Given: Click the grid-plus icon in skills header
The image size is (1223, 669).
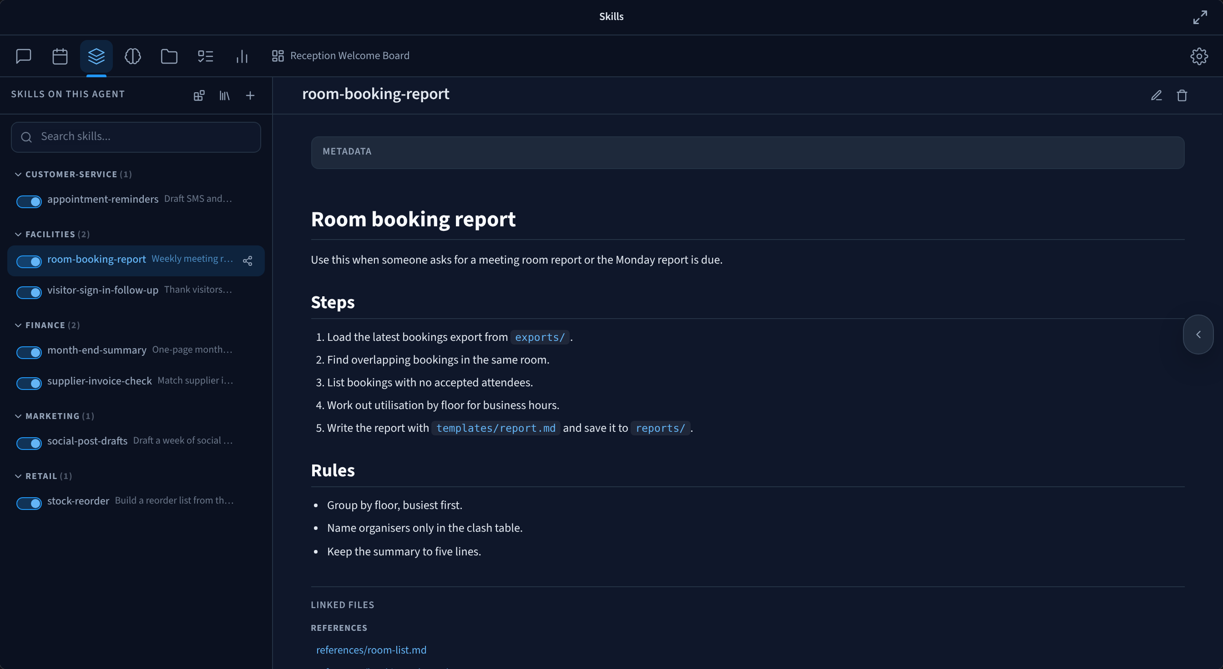Looking at the screenshot, I should pyautogui.click(x=199, y=96).
